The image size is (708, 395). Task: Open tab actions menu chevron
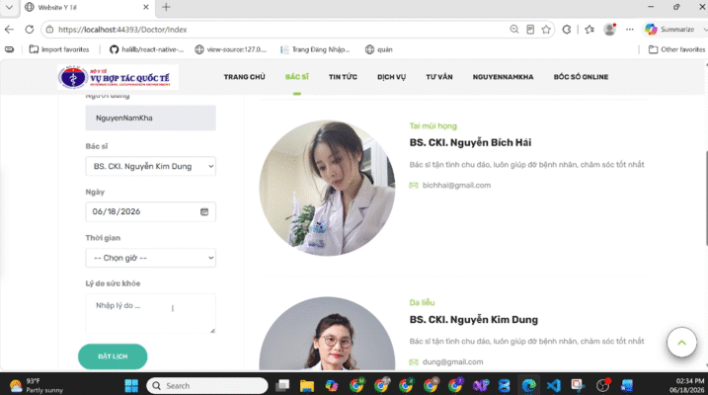click(x=9, y=7)
